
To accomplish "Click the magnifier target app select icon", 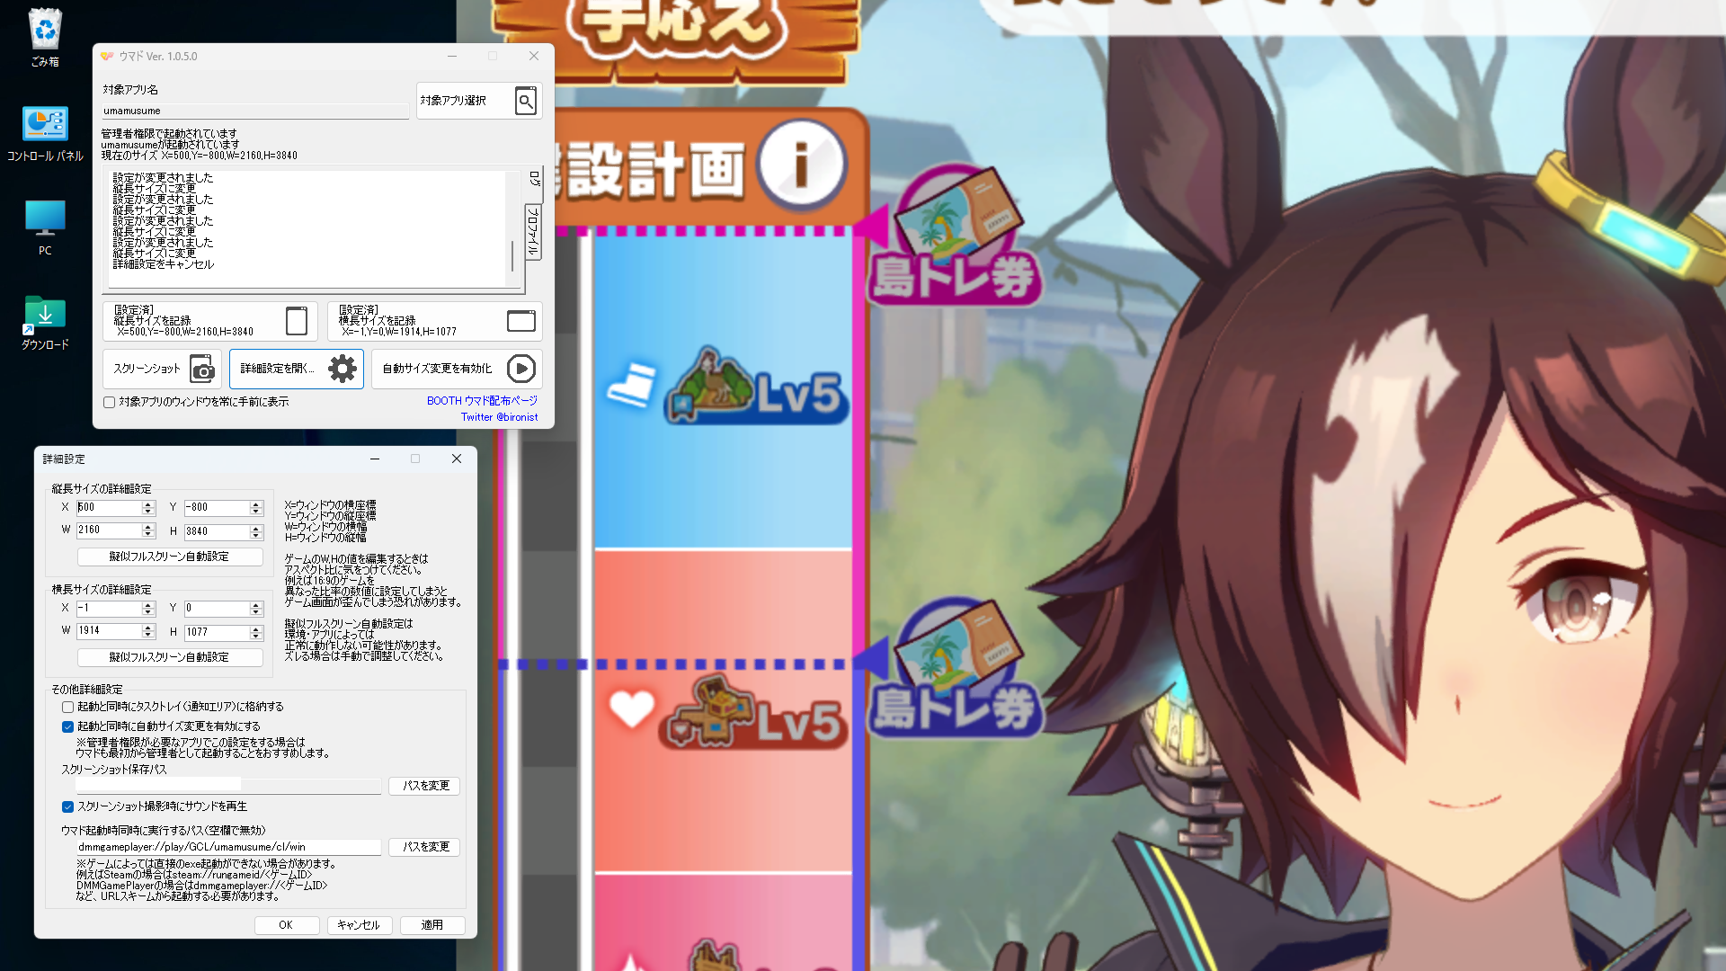I will coord(526,101).
